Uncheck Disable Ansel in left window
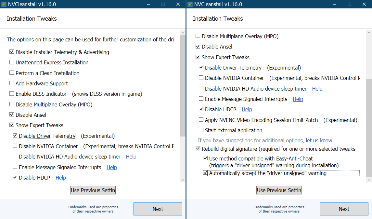372x219 pixels. (x=12, y=115)
